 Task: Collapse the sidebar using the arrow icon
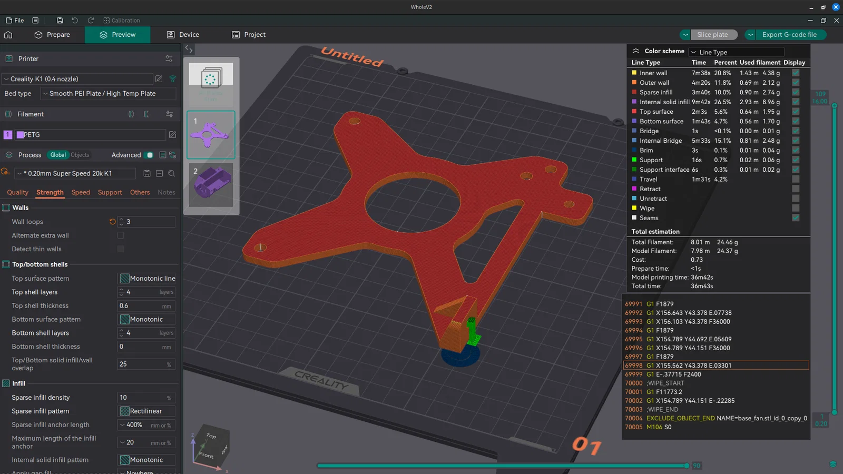(189, 49)
